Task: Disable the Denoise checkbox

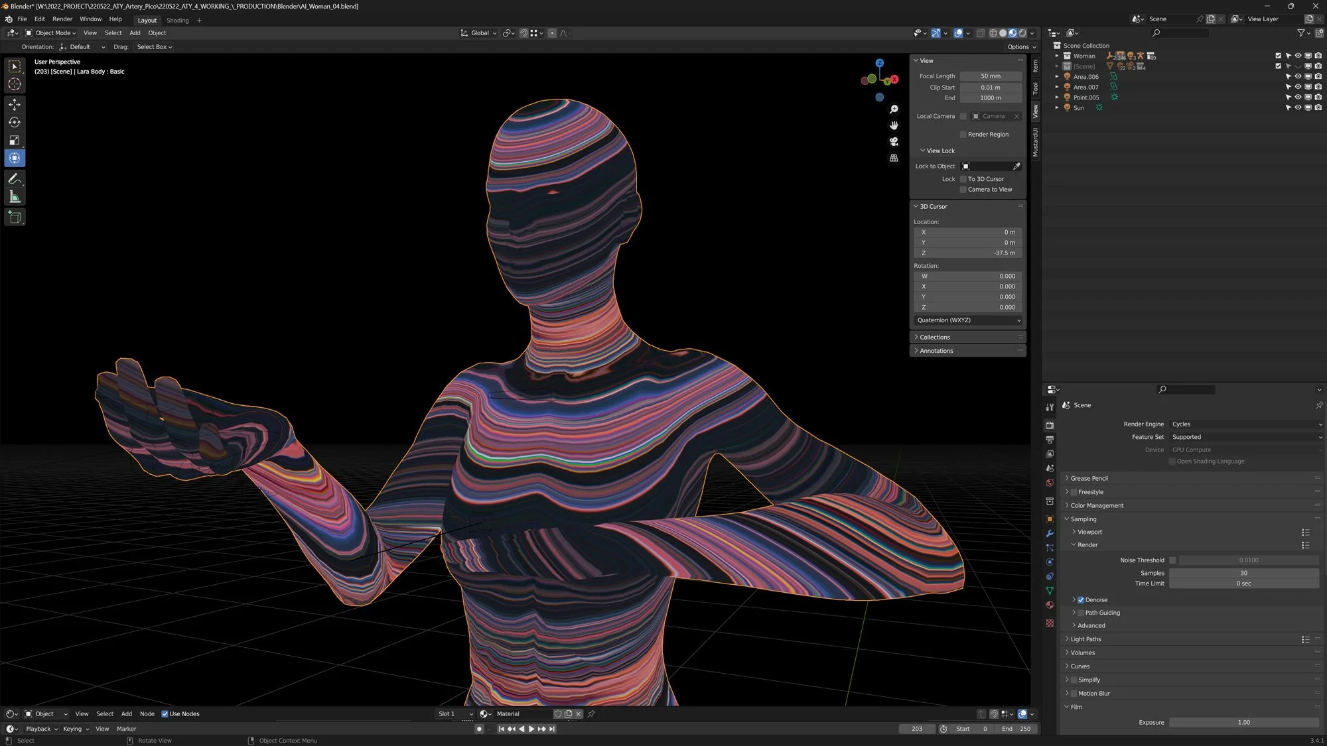Action: click(x=1081, y=599)
